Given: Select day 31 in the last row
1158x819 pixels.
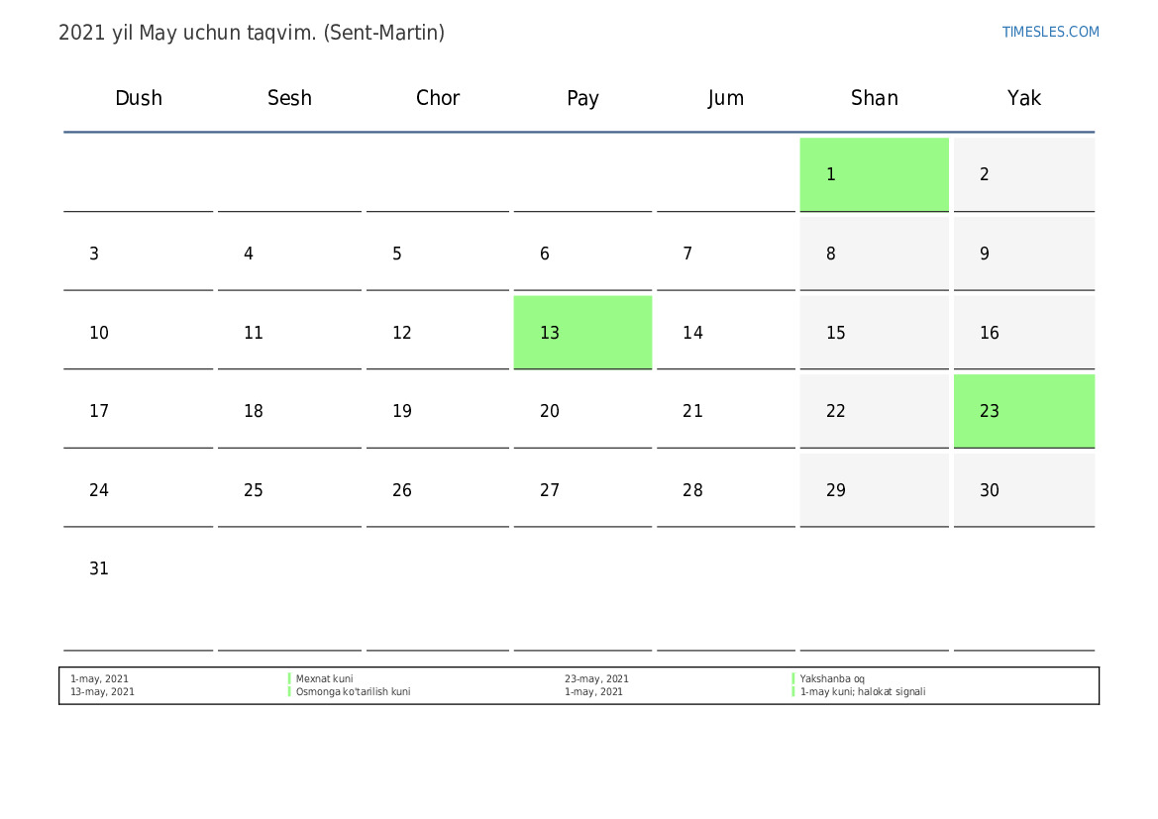Looking at the screenshot, I should 99,569.
